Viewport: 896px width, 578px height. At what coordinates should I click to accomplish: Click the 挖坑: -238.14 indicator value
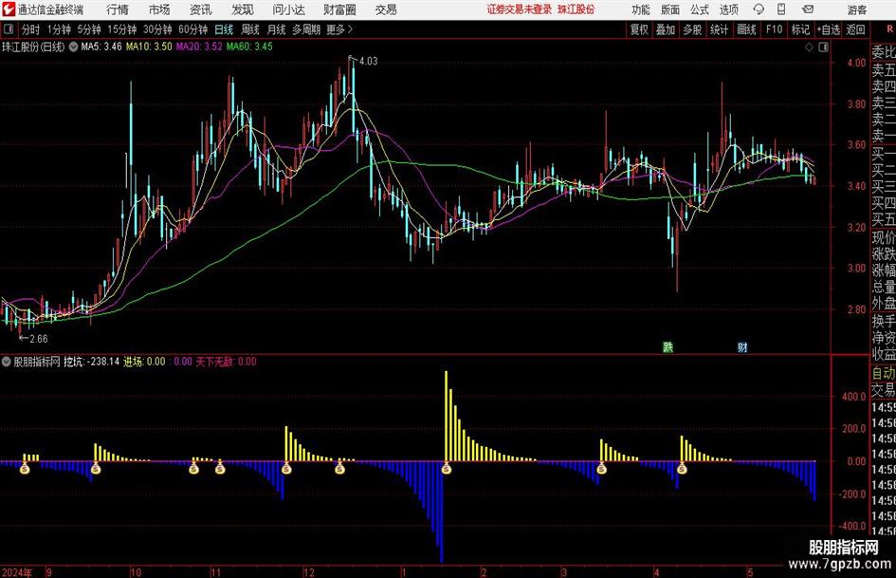[91, 362]
